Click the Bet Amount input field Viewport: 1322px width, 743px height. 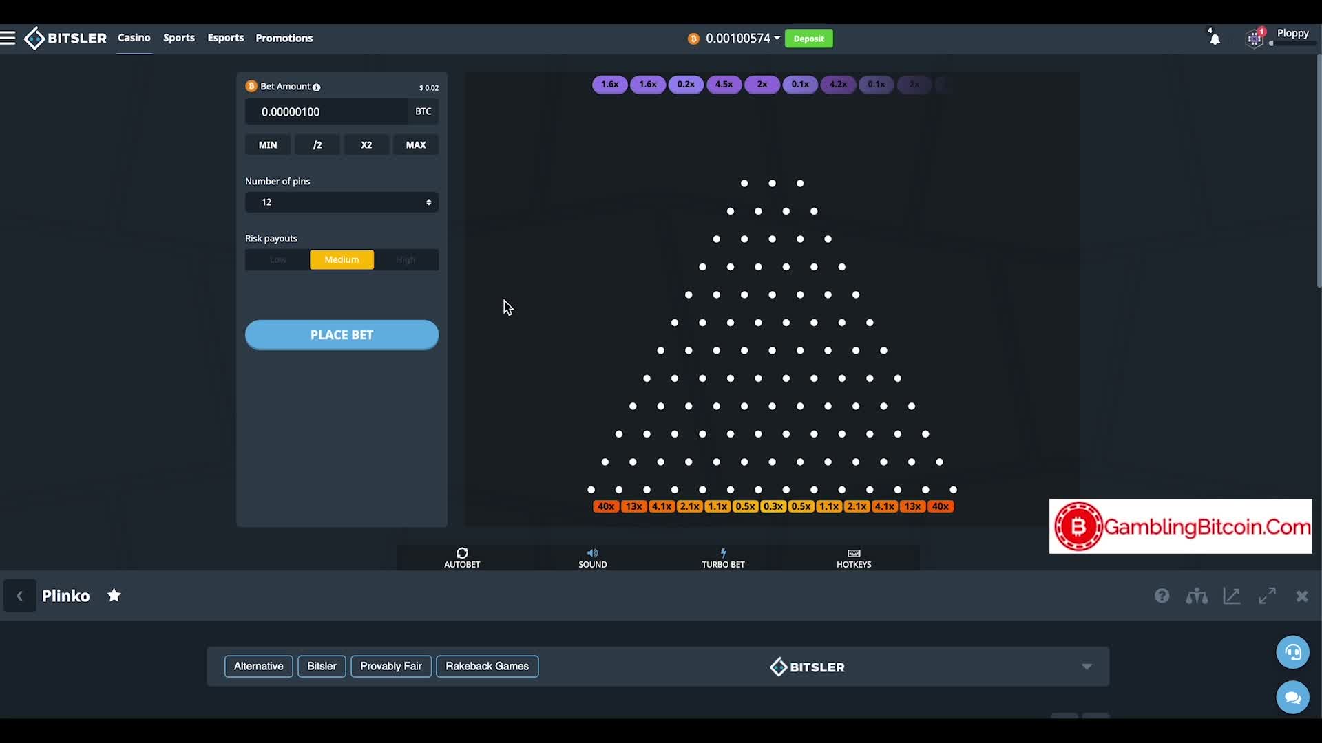(x=326, y=111)
